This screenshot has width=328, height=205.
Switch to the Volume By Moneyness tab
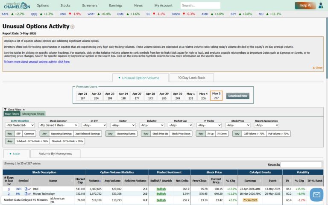point(55,154)
